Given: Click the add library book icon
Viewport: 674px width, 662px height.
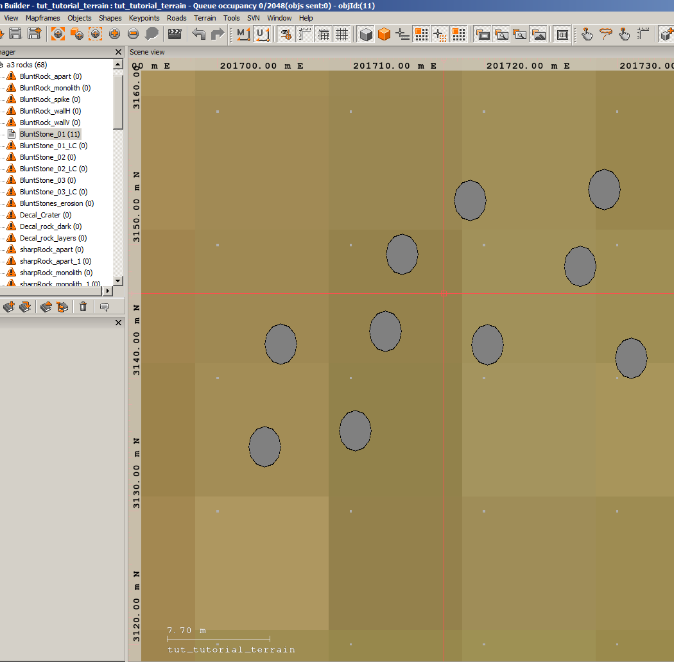Looking at the screenshot, I should (9, 307).
